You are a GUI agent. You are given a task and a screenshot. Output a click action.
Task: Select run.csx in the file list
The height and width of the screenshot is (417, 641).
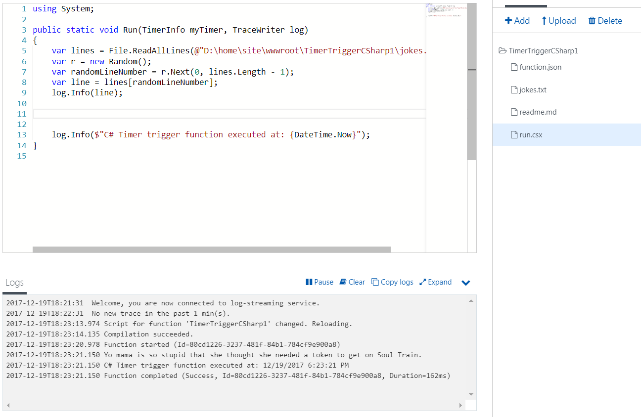pos(532,134)
